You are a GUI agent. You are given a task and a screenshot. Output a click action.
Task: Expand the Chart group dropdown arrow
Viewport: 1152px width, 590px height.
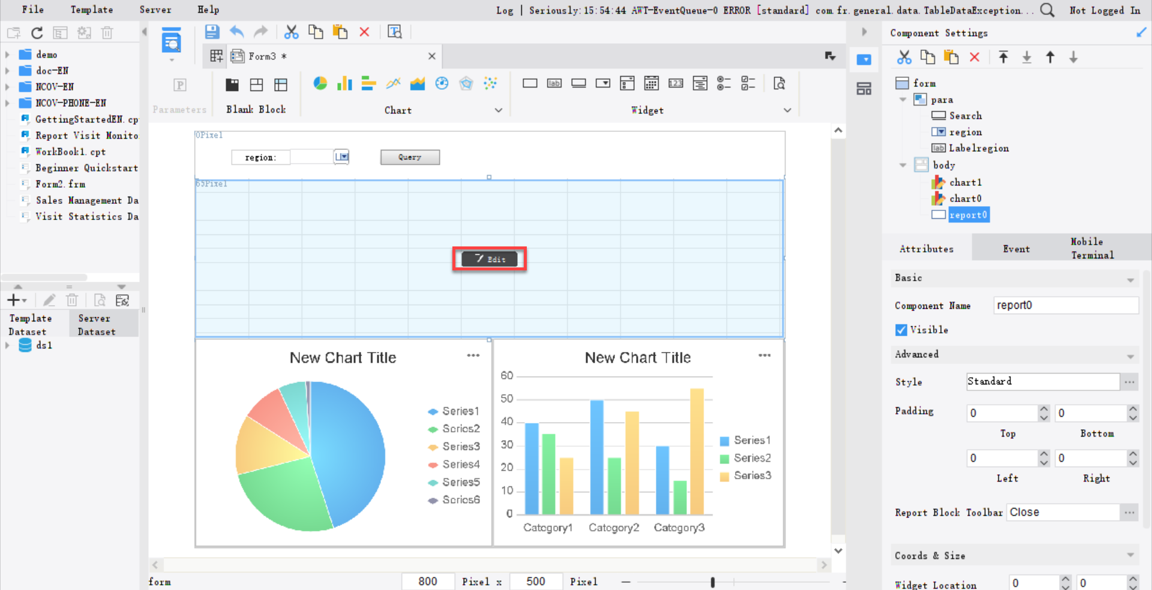point(499,110)
